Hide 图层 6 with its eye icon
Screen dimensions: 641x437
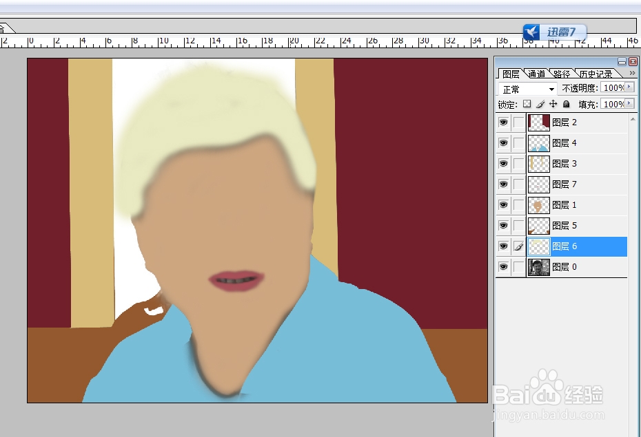point(503,246)
